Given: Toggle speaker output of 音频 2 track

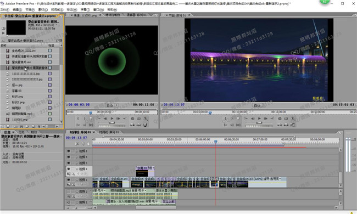Looking at the screenshot, I should [69, 202].
